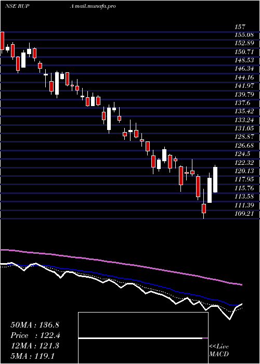
Task: Click the 157 price axis label
Action: click(x=240, y=27)
